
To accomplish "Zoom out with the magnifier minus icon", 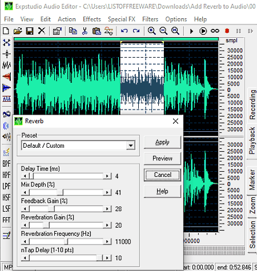I will coord(163,31).
